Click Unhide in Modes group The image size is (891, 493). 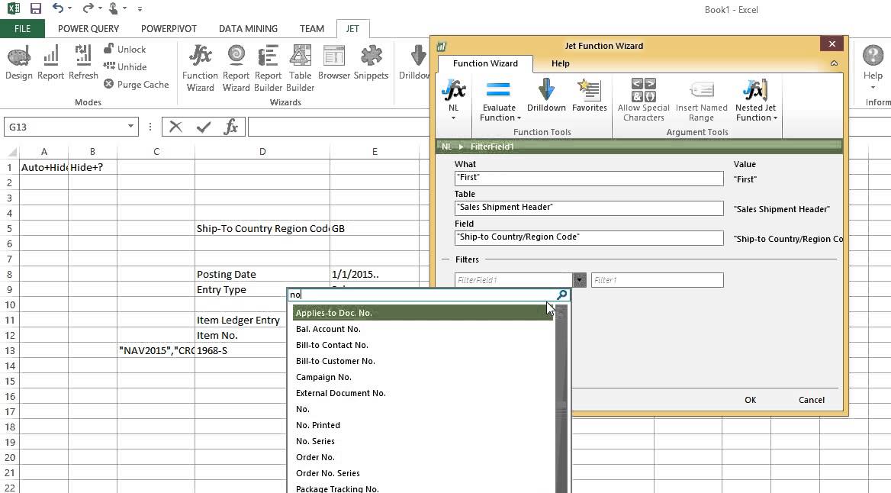(x=125, y=67)
